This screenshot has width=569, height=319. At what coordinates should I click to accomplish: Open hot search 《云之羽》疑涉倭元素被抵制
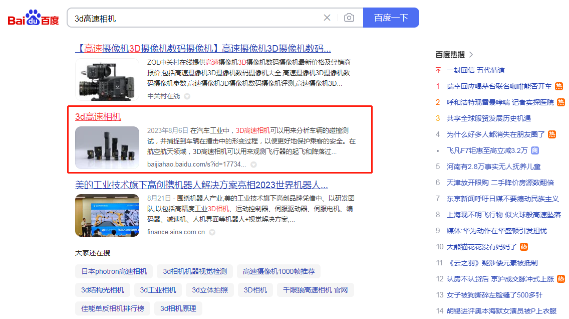tap(492, 263)
